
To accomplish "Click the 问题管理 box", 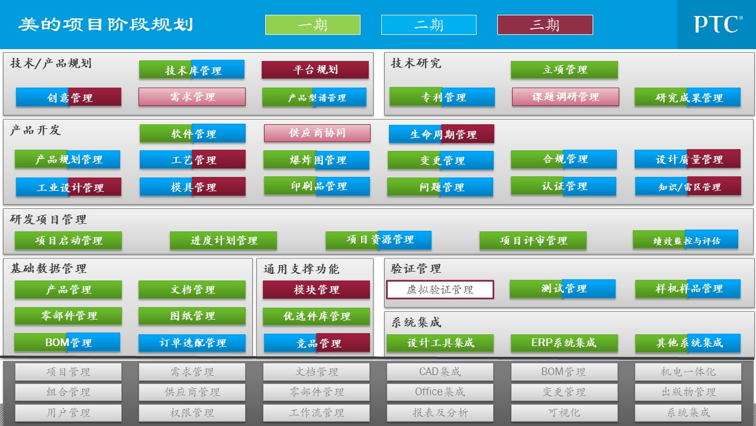I will [440, 187].
